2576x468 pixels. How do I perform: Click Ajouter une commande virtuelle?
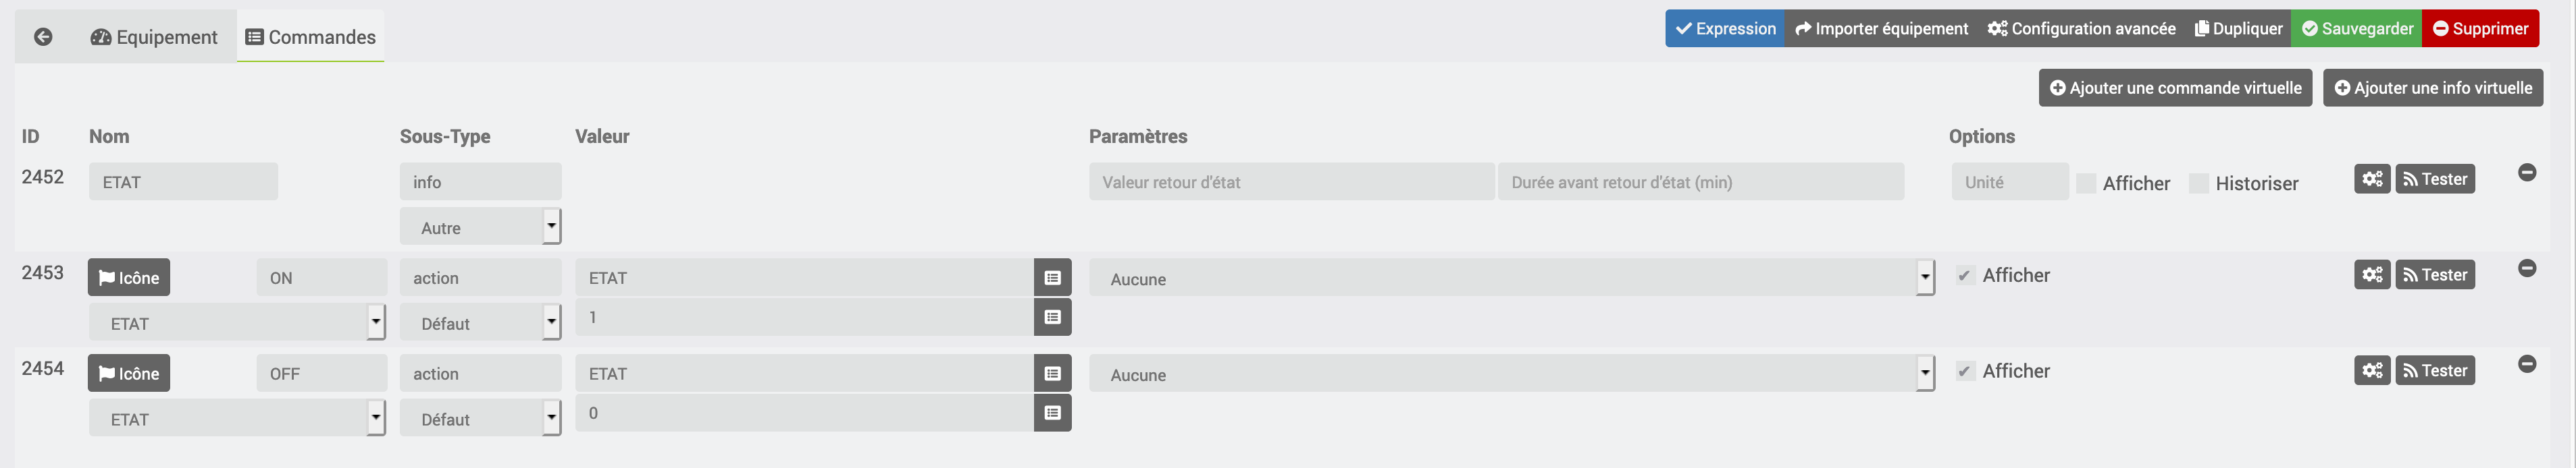[2176, 88]
